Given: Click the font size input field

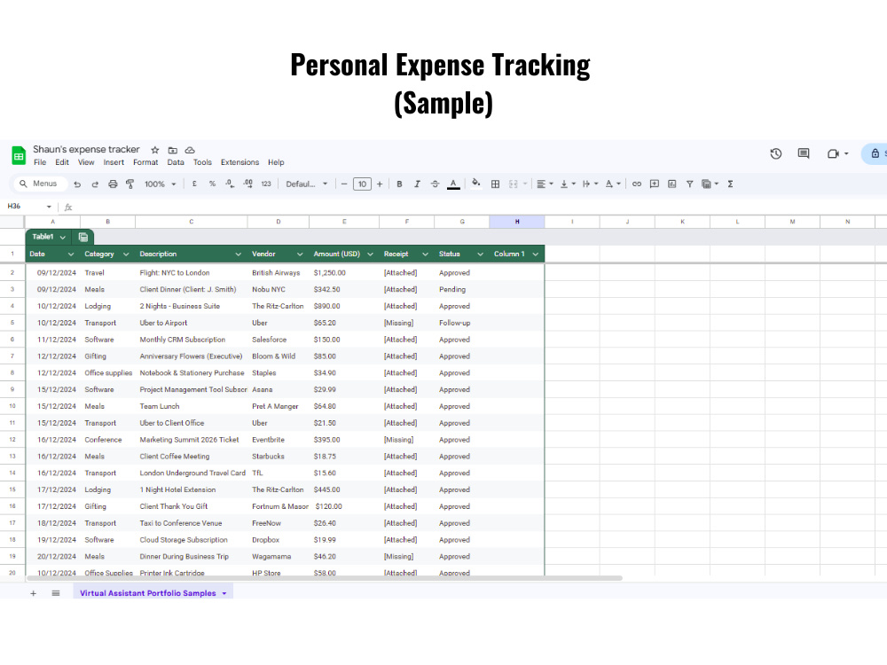Looking at the screenshot, I should click(362, 184).
